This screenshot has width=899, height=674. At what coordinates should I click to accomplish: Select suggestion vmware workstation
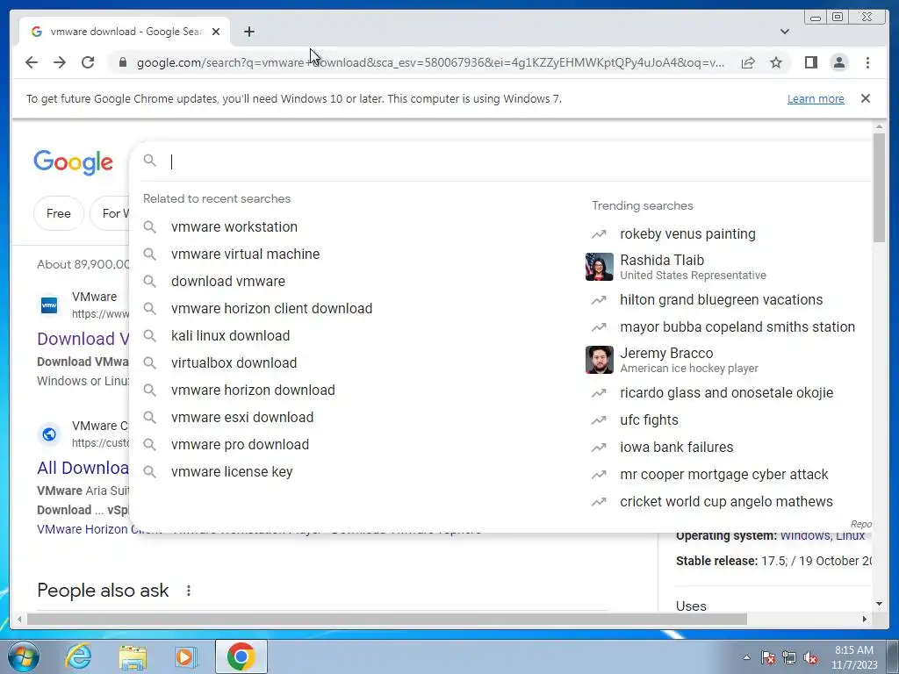(234, 227)
